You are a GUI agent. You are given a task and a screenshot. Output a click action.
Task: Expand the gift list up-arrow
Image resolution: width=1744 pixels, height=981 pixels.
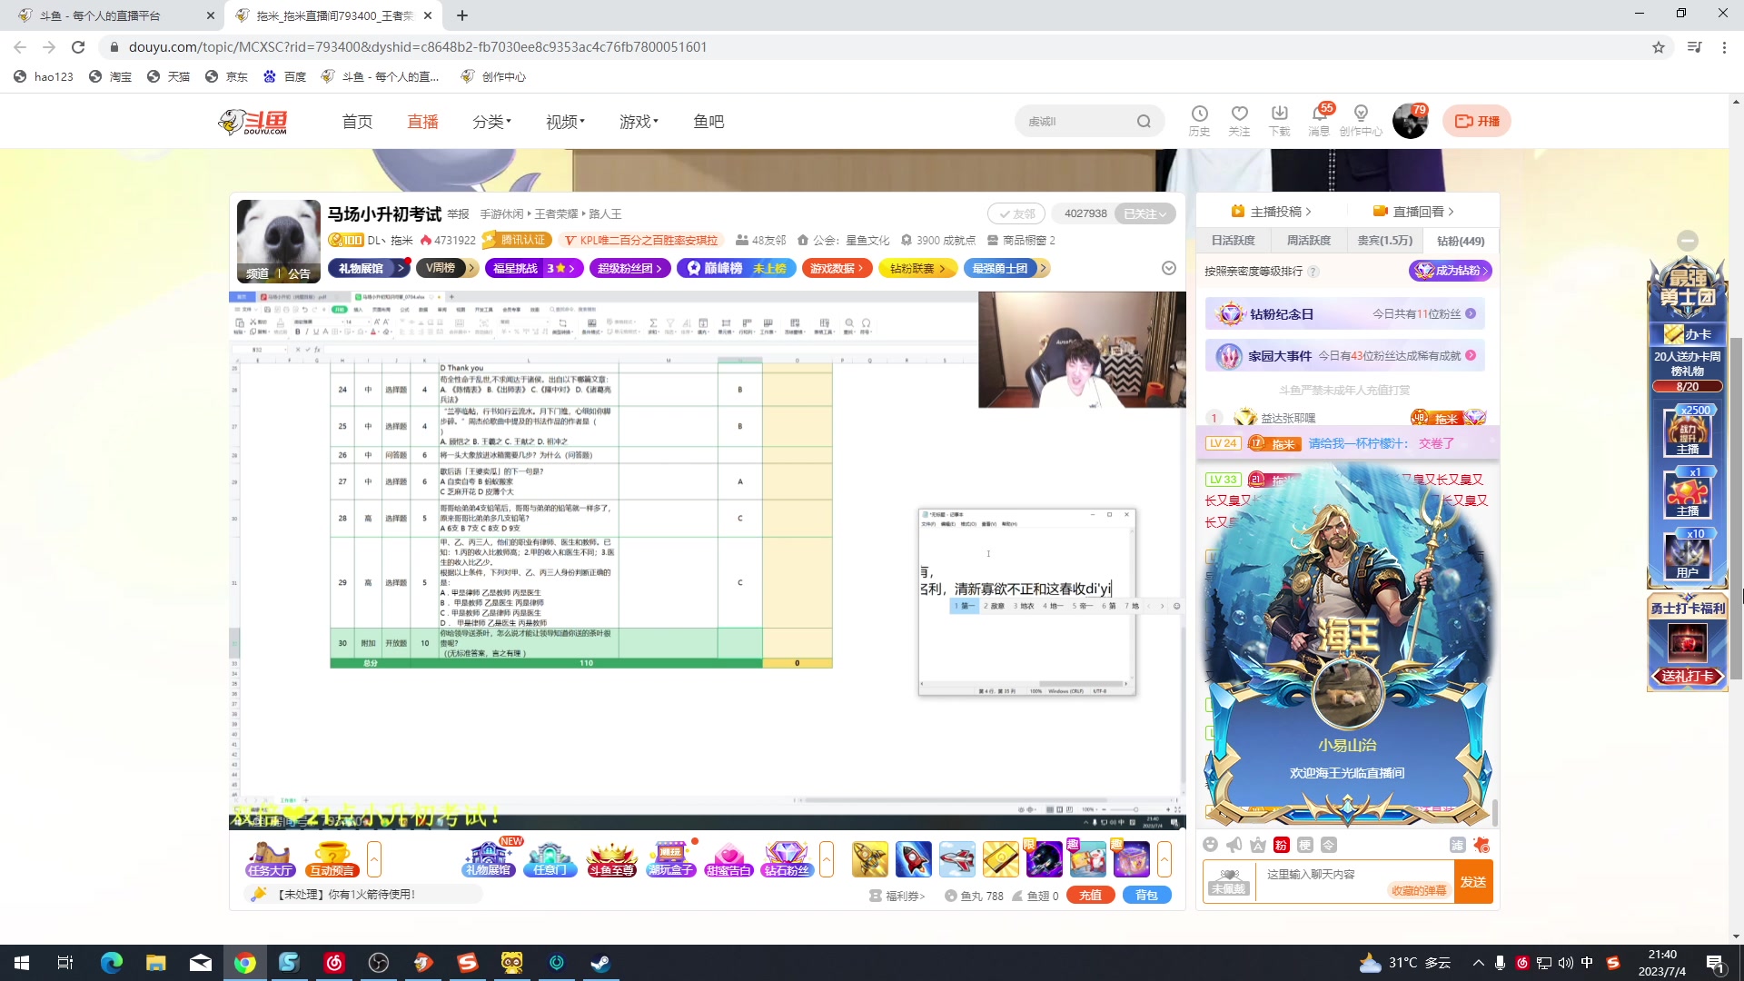1164,859
